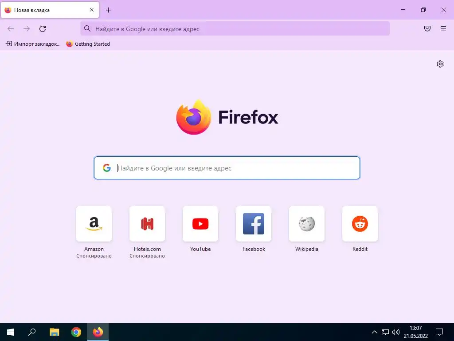Go back using the back arrow
The image size is (454, 341).
(x=11, y=29)
